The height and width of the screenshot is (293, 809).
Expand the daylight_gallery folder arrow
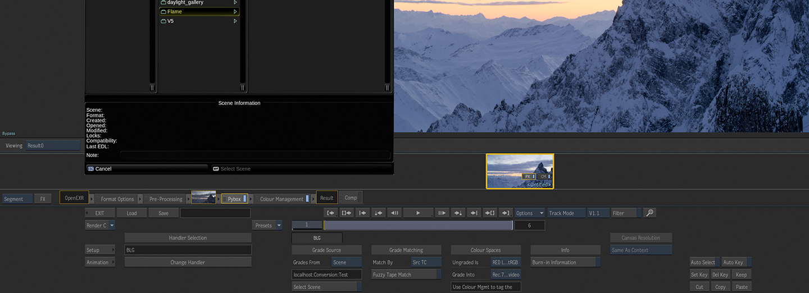(235, 3)
